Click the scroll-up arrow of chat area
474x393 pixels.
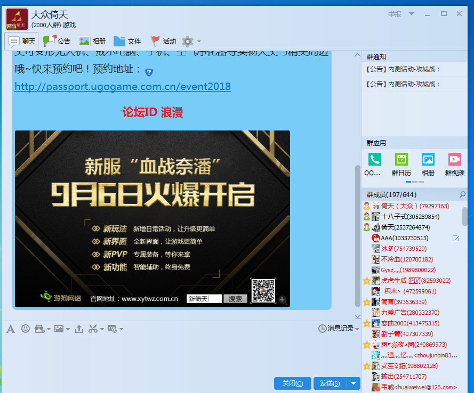(x=358, y=55)
